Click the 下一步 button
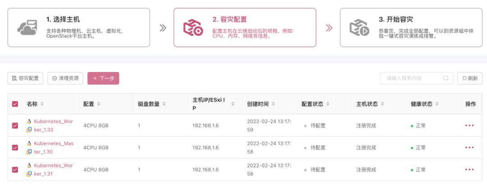Screen dimensions: 487x188 [x=103, y=78]
